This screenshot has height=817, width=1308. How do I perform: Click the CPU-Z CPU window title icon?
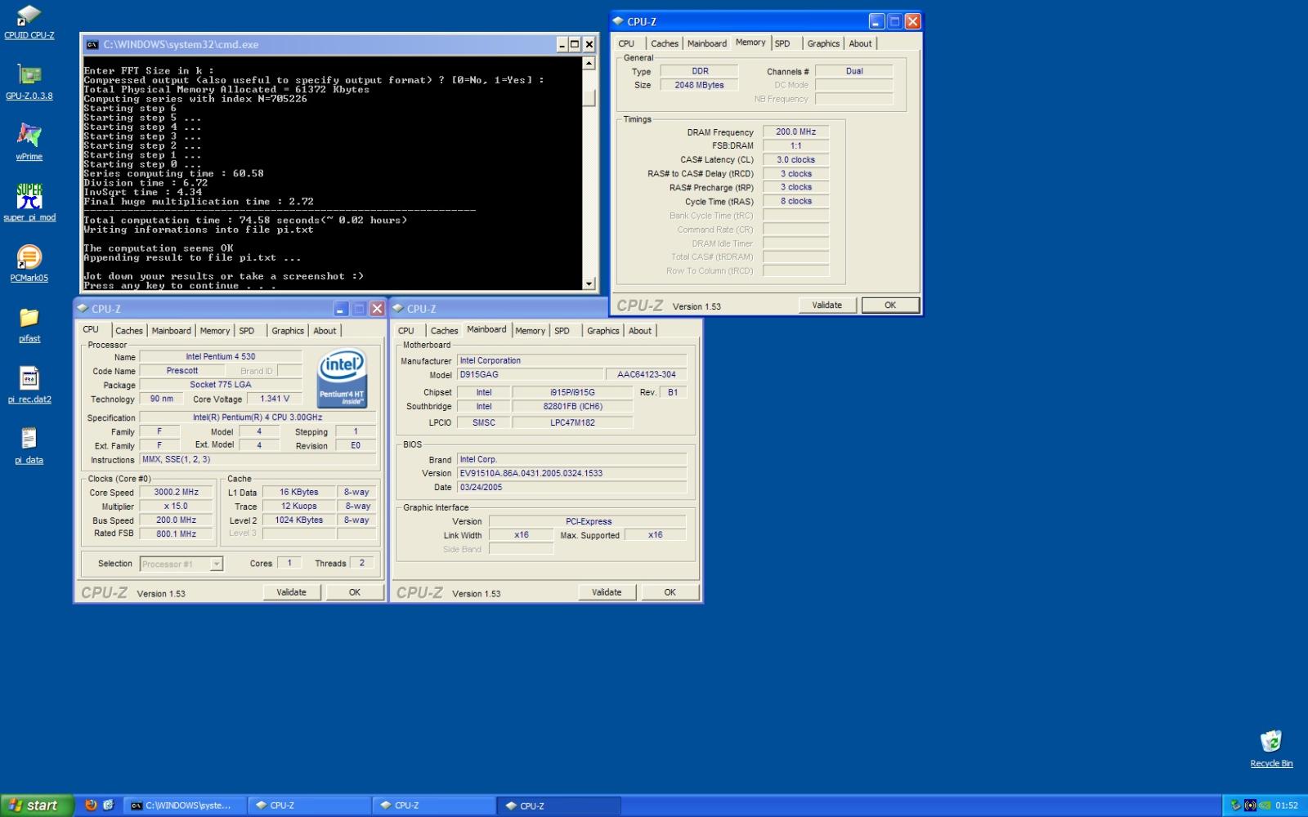83,309
